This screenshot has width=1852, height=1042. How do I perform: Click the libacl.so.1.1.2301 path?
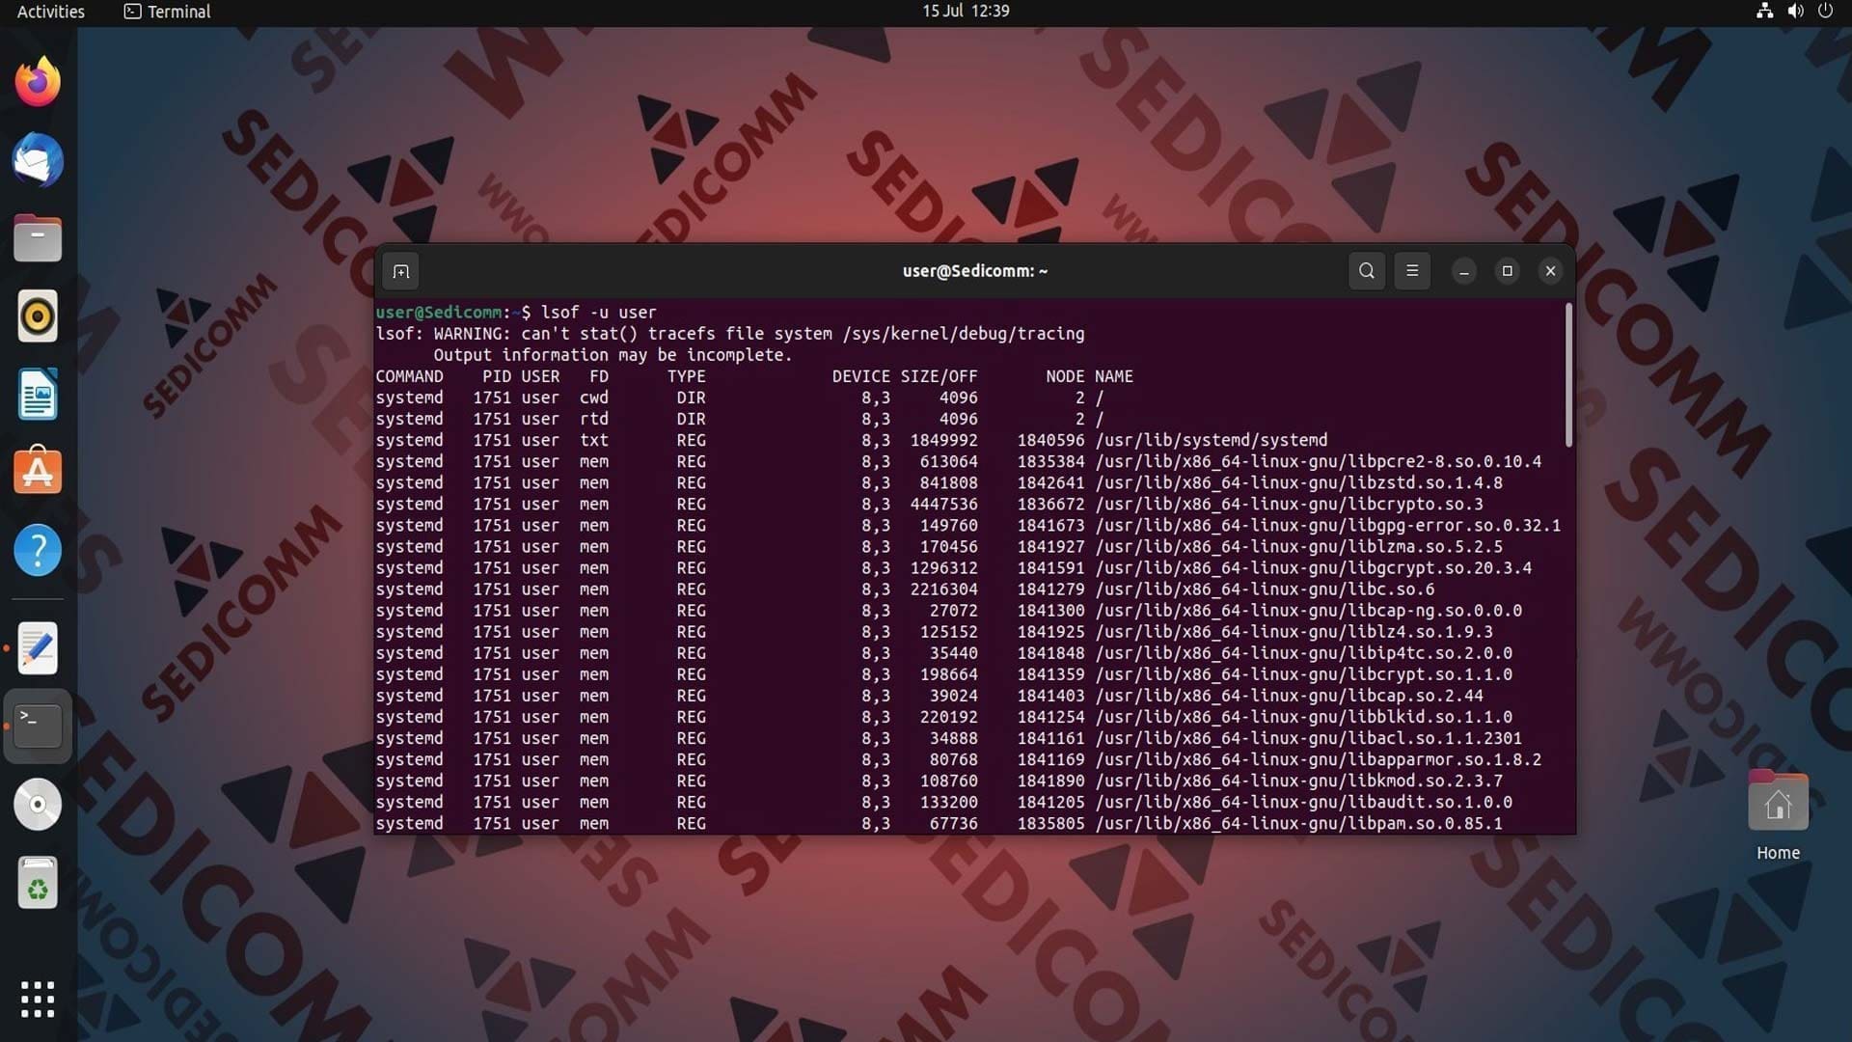pyautogui.click(x=1309, y=738)
